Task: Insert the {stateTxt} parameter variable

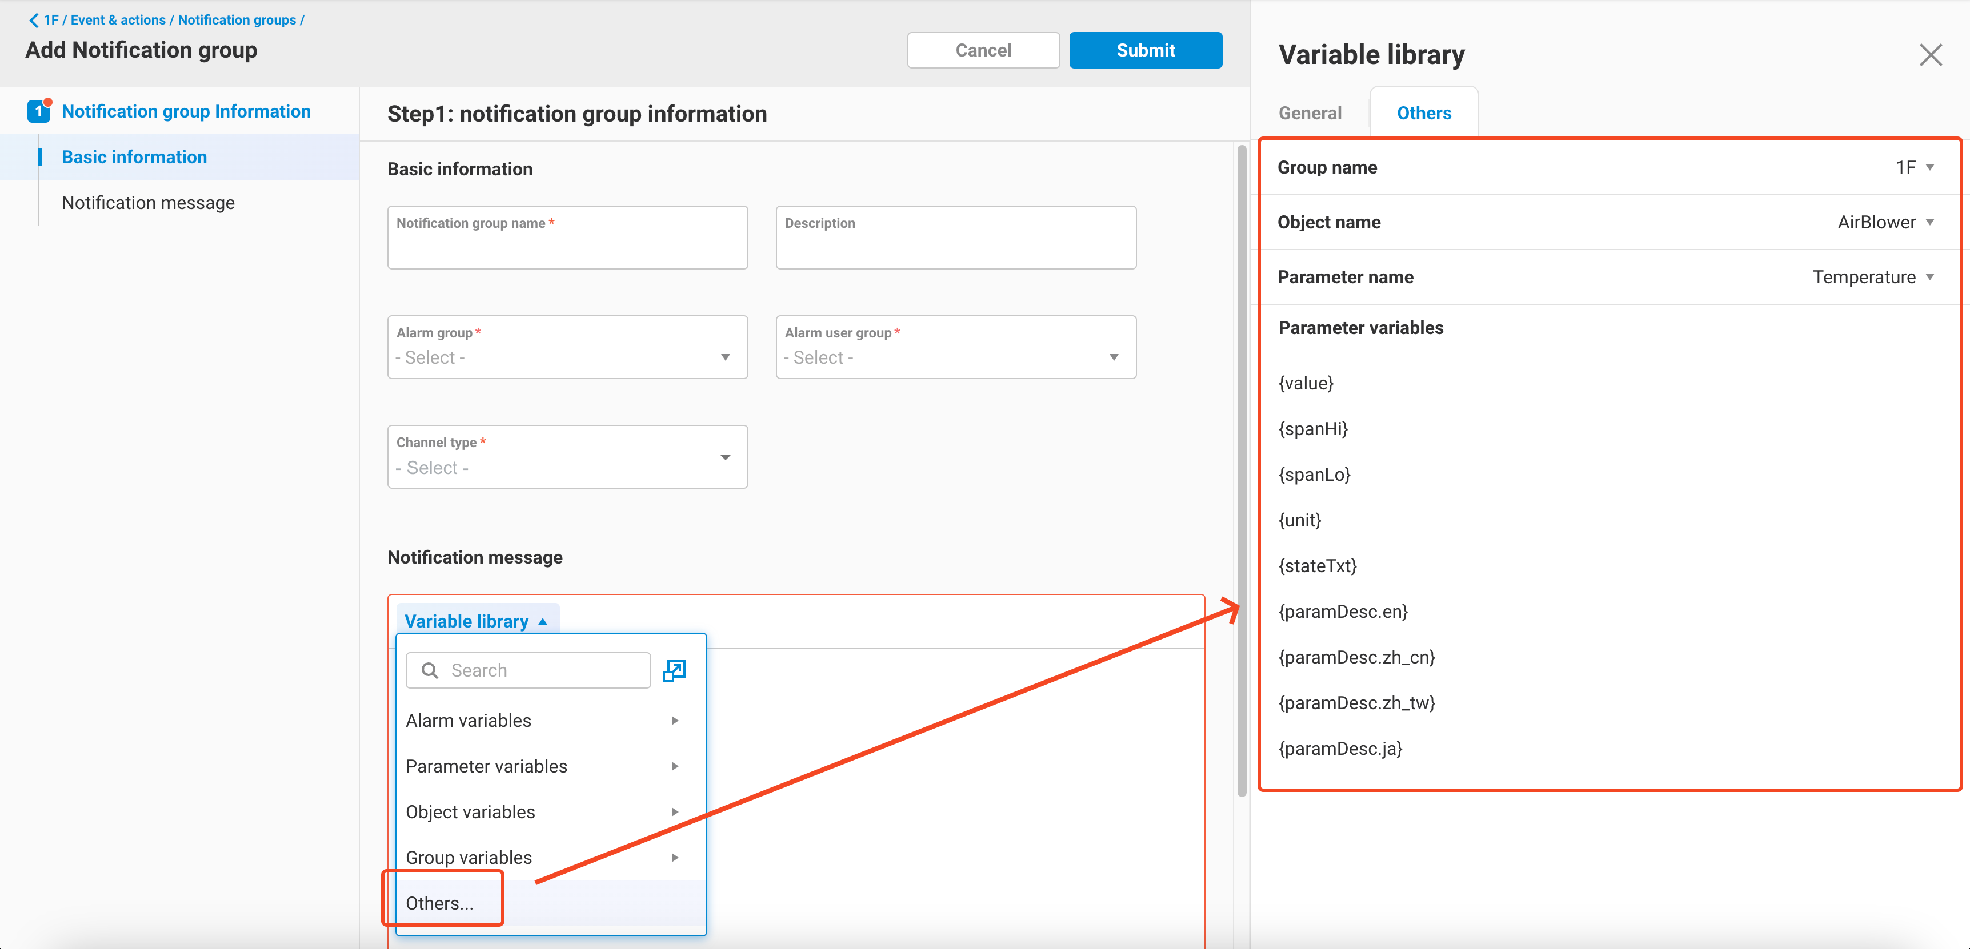Action: click(1317, 565)
